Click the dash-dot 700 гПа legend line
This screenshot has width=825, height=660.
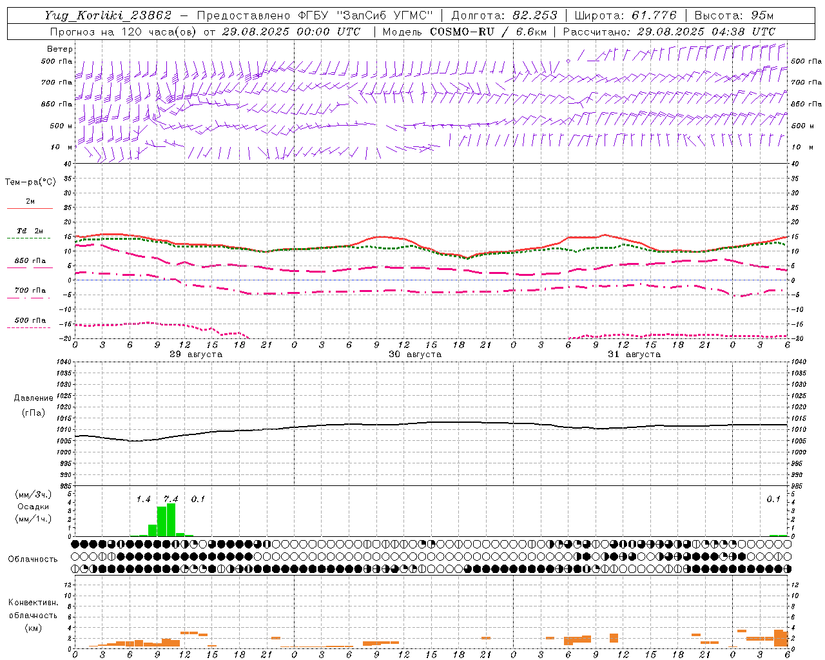(x=28, y=298)
